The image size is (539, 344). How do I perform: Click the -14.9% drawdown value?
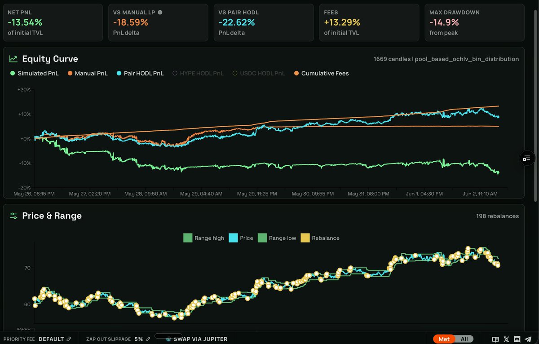click(444, 22)
